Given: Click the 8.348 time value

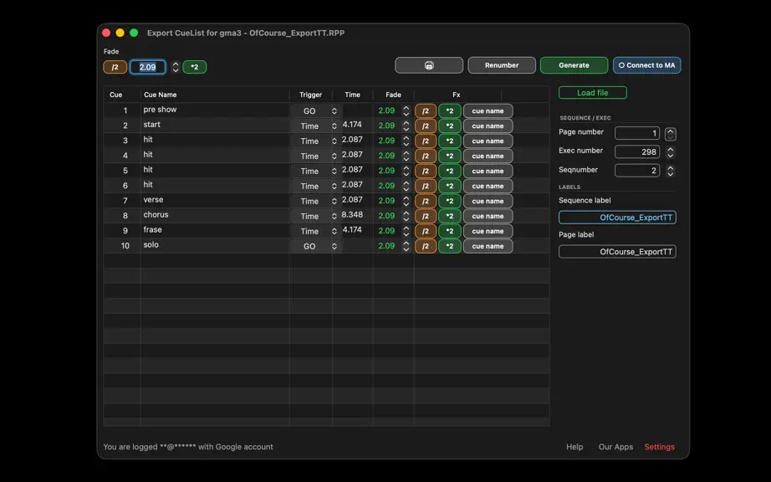Looking at the screenshot, I should (353, 215).
